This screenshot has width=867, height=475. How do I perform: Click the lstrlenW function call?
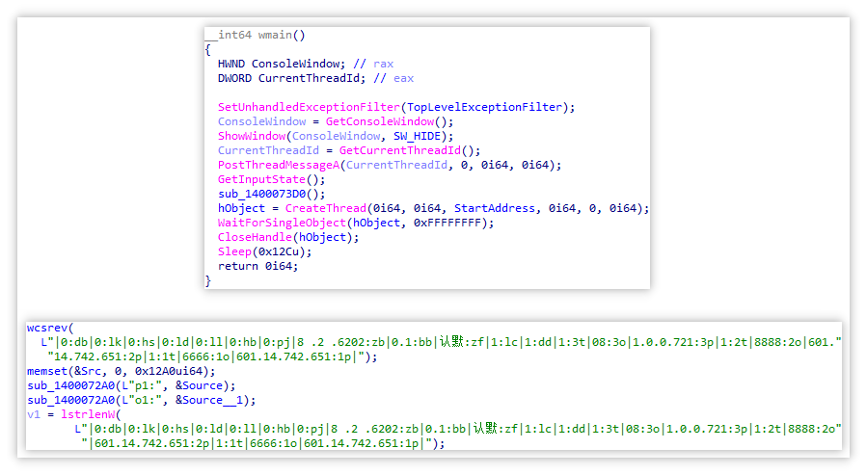coord(88,413)
